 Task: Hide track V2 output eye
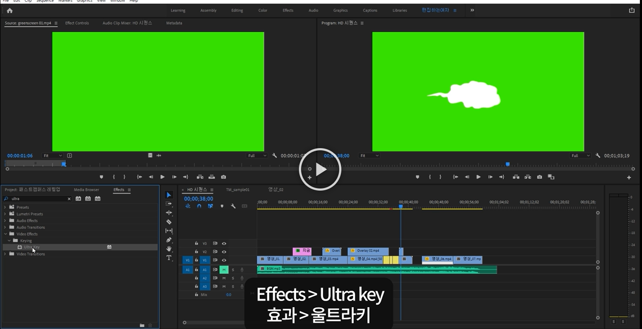pos(224,252)
